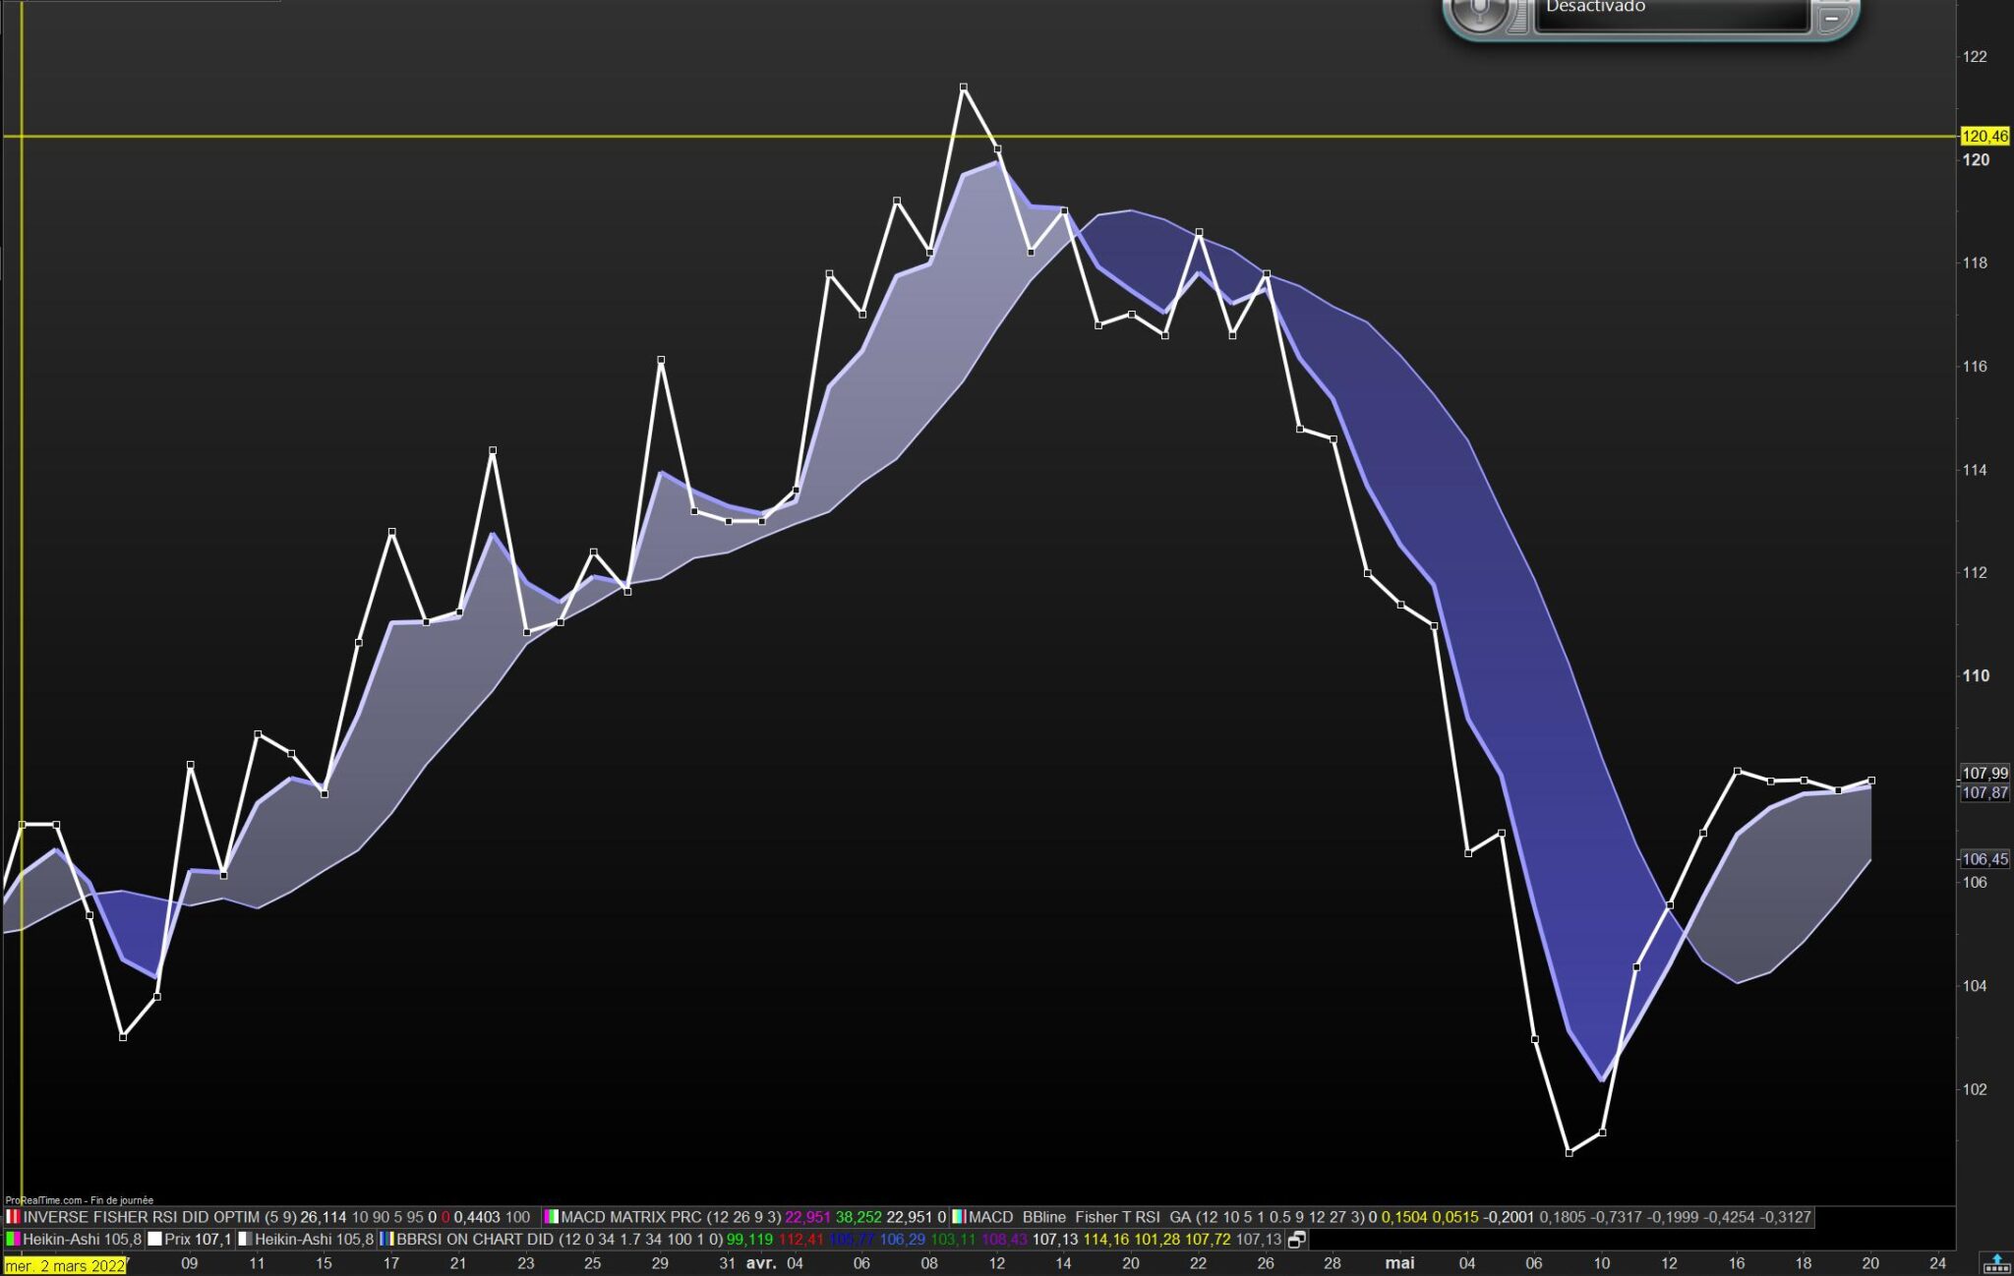Click the INVERSE FISHER RSI indicator color icon

click(x=13, y=1217)
